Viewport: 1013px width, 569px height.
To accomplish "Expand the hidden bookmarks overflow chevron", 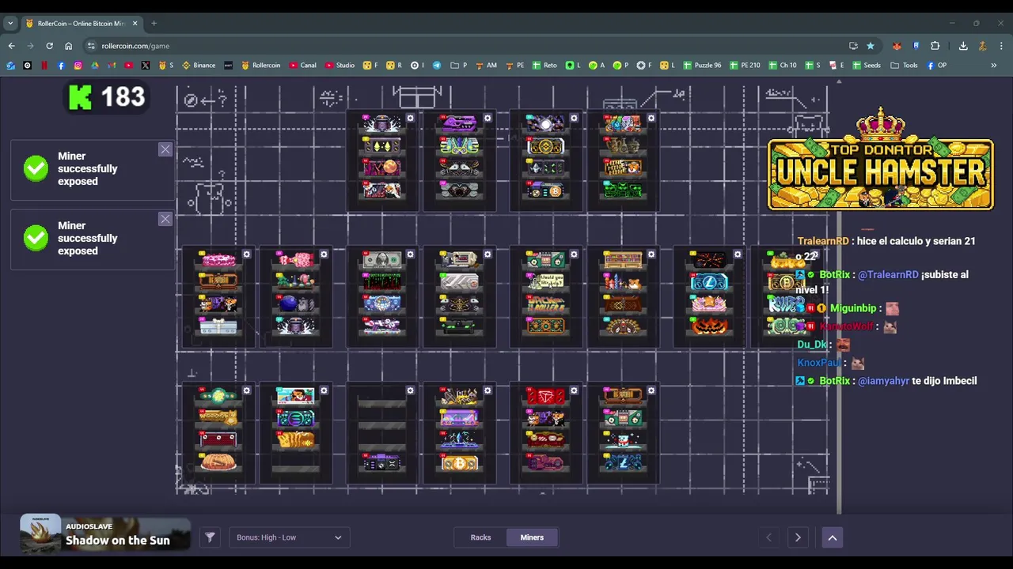I will pos(994,65).
